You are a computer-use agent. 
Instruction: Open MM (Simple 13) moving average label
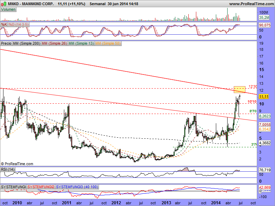tap(81, 43)
